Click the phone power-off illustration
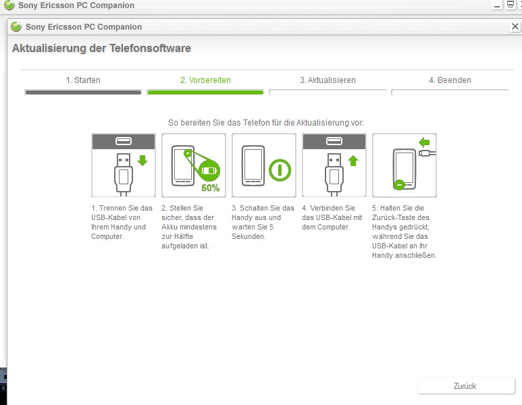Screen dimensions: 522x405 pyautogui.click(x=264, y=165)
